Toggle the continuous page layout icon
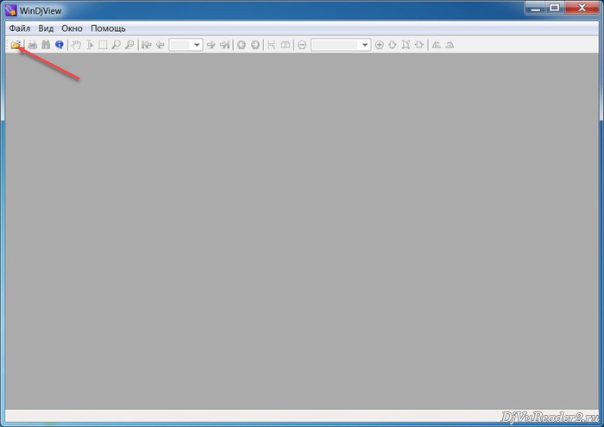The image size is (604, 427). (272, 45)
